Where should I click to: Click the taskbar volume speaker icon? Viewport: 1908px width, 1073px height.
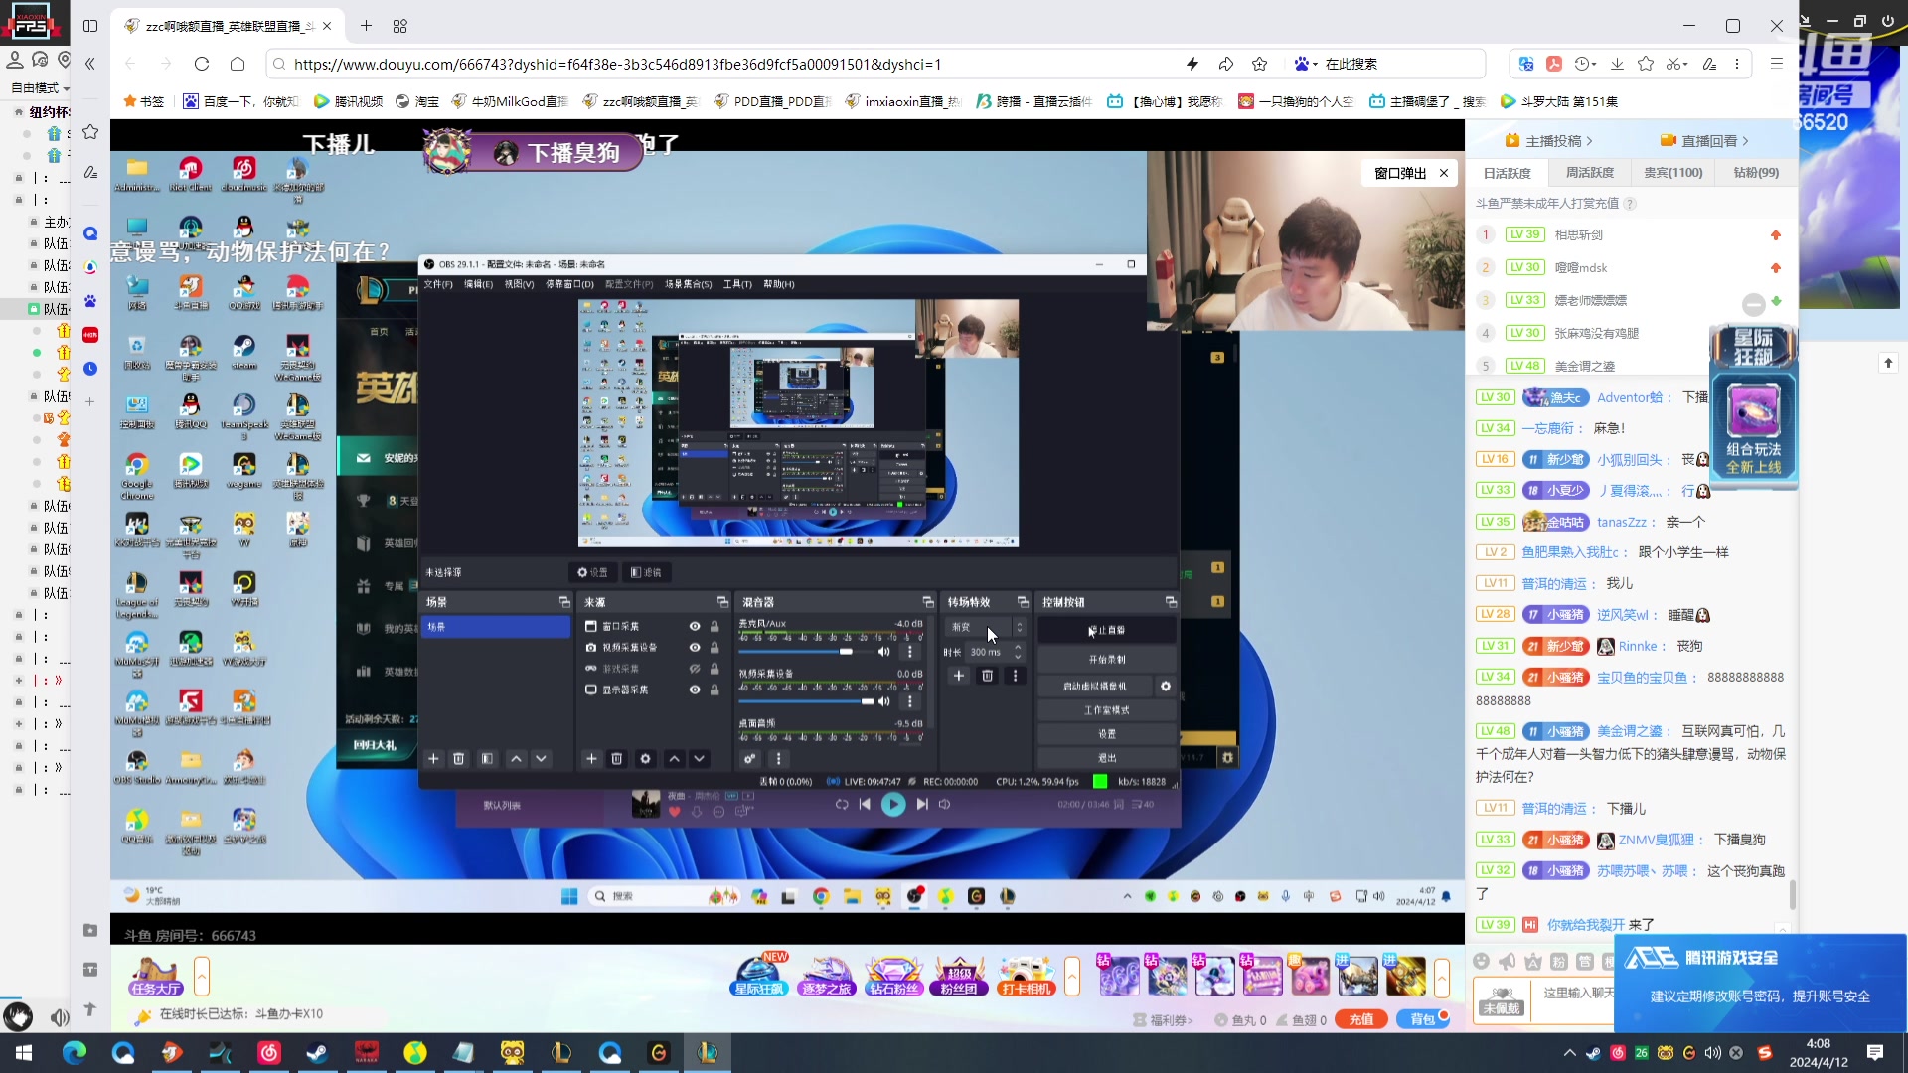1712,1053
